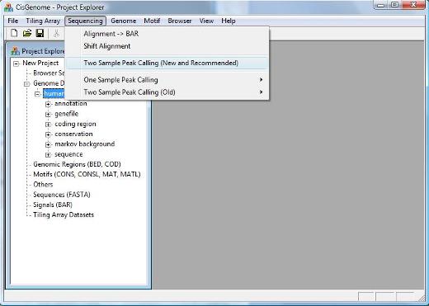Expand the genefile tree node
Screen dimensions: 429x306
48,114
